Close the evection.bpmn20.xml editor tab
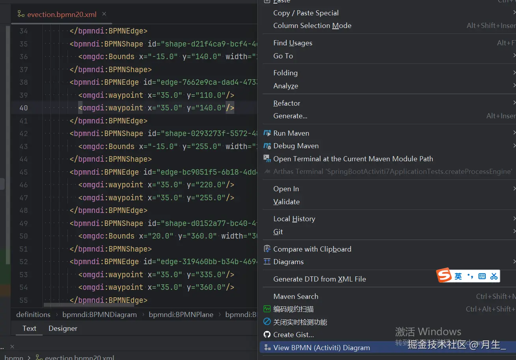Screen dimensions: 516x360 point(104,14)
